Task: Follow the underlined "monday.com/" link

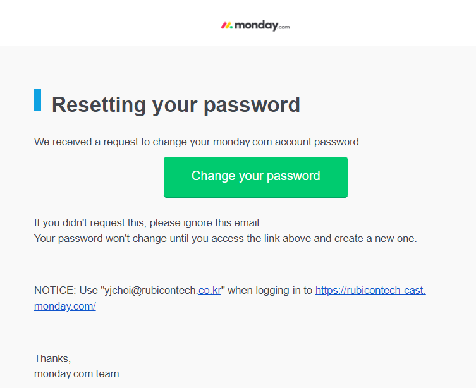Action: point(65,306)
